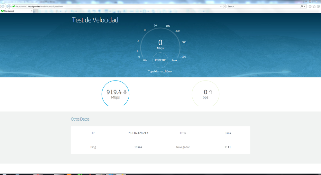Screen dimensions: 321x175
Task: Click the 919.4 Mbps download result circle
Action: pos(115,94)
